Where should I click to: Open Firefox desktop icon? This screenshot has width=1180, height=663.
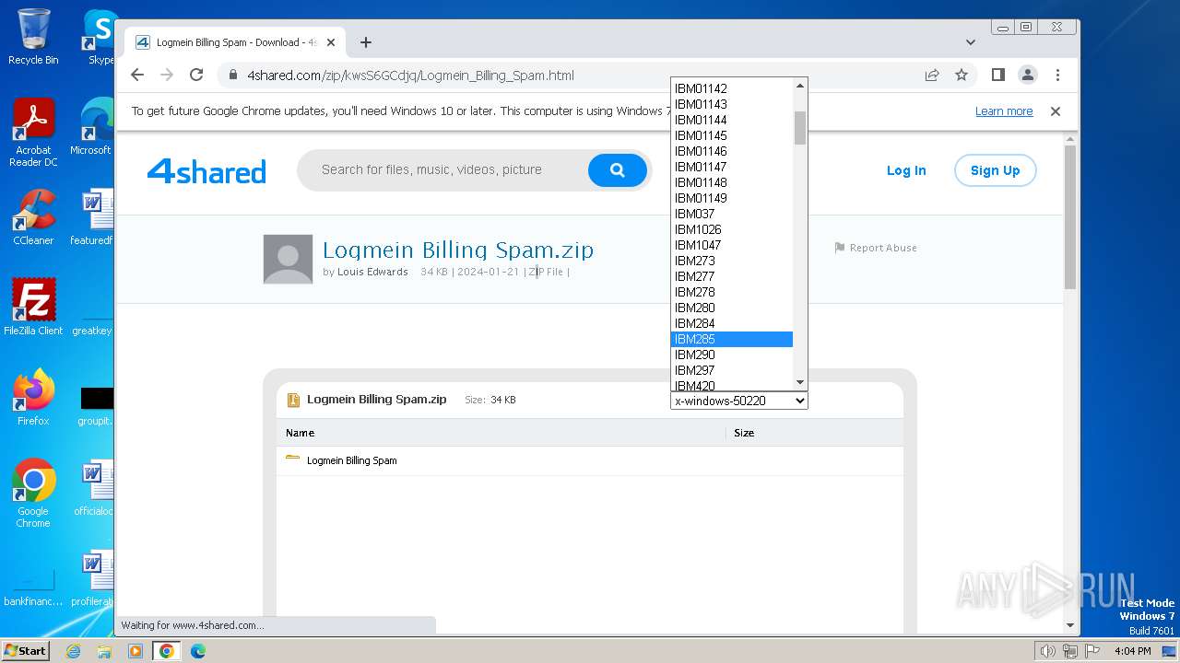33,398
